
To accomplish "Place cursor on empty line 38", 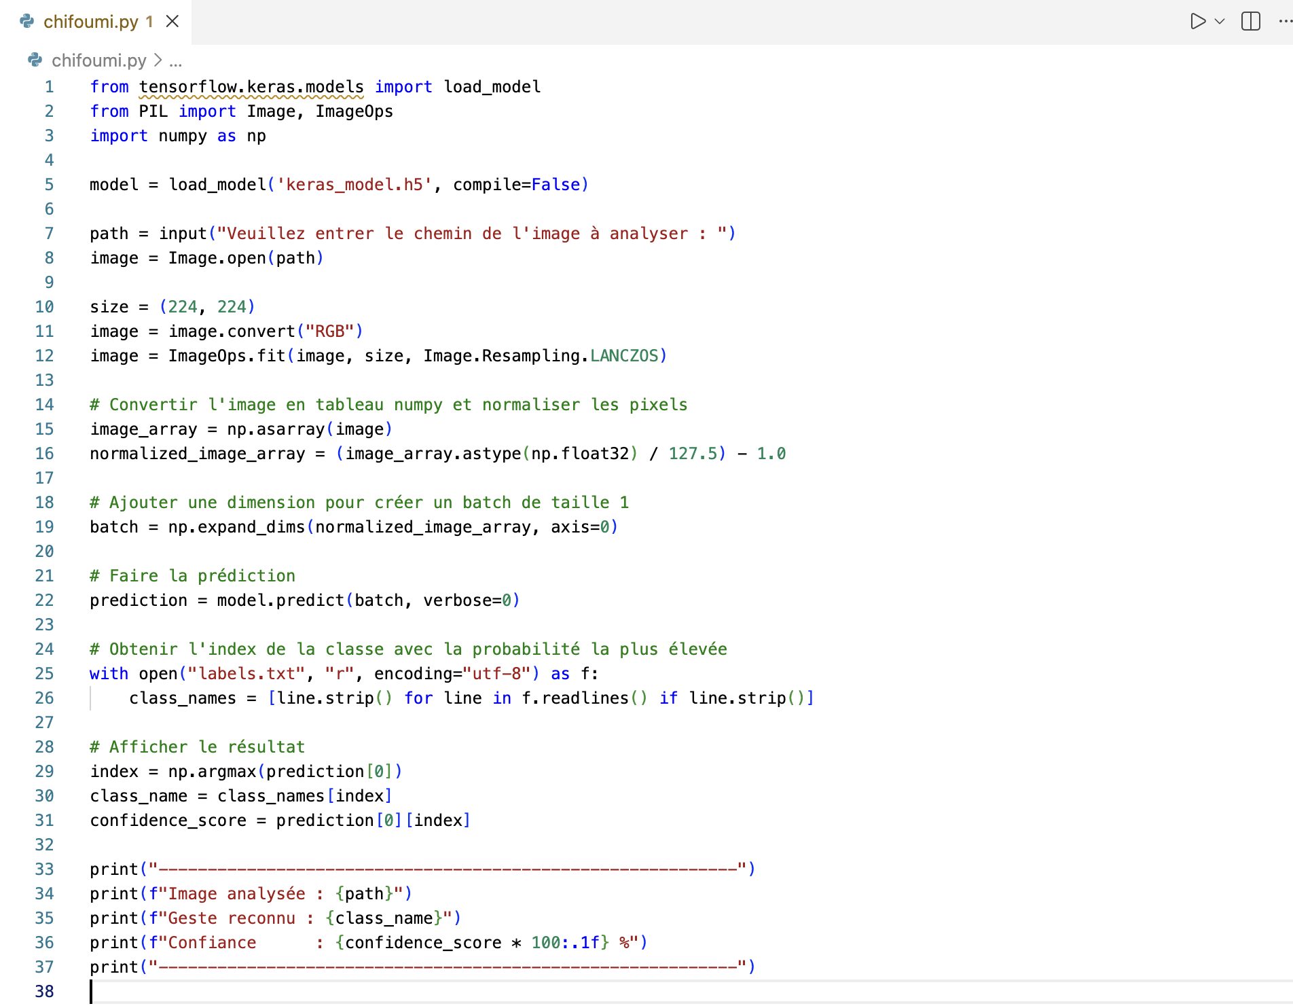I will point(407,992).
